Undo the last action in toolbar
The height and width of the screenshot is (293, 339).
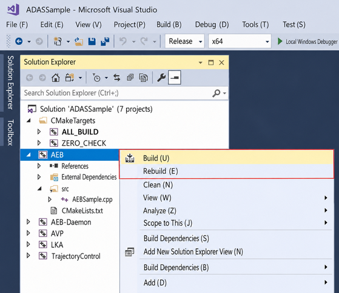pyautogui.click(x=123, y=41)
